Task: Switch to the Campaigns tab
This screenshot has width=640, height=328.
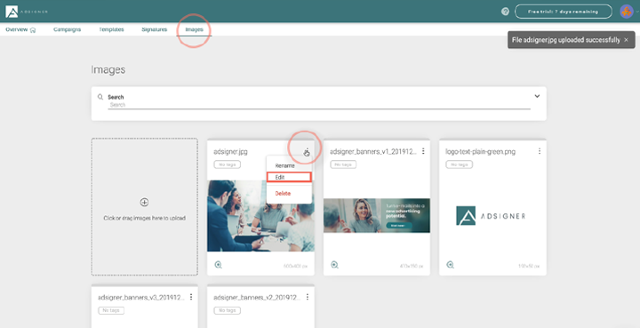Action: click(x=67, y=29)
